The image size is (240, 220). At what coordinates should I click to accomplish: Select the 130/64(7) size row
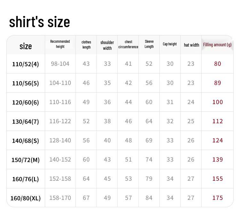coord(26,122)
